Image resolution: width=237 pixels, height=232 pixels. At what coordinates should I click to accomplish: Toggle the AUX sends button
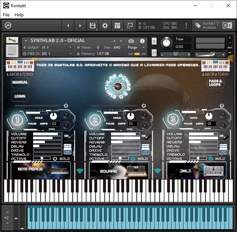tap(230, 48)
